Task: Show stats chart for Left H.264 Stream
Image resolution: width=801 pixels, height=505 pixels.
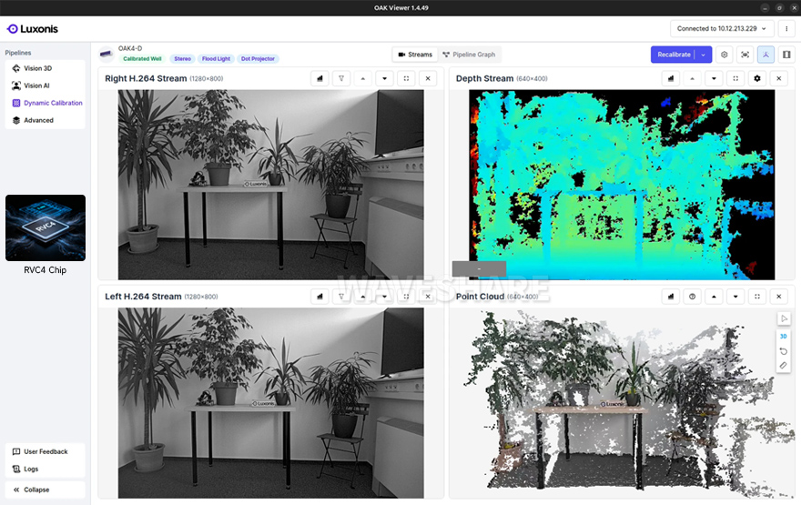Action: click(319, 297)
